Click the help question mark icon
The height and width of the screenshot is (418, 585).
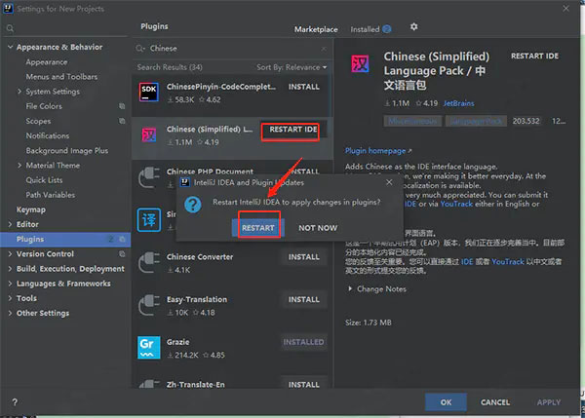tap(15, 402)
